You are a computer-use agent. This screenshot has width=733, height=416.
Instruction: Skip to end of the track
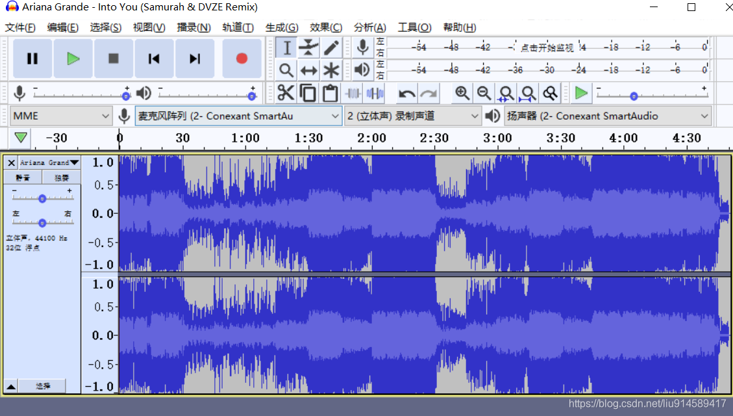pyautogui.click(x=195, y=58)
